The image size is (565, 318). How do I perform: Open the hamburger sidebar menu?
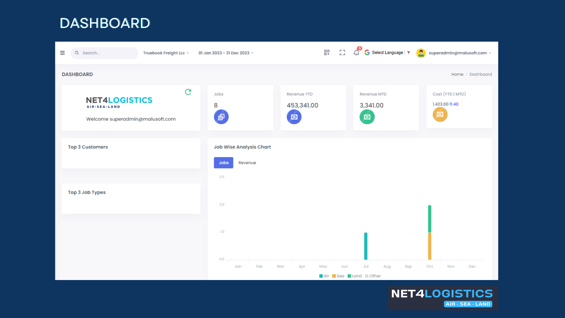coord(62,53)
